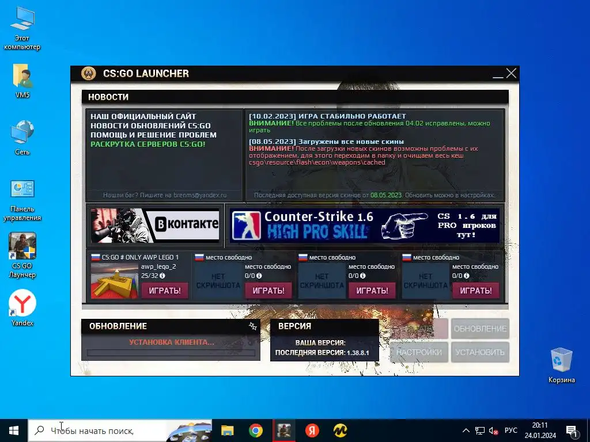Open НОВОСТИ ОБНОВЛЕНИЙ CS:GO link

[x=150, y=125]
